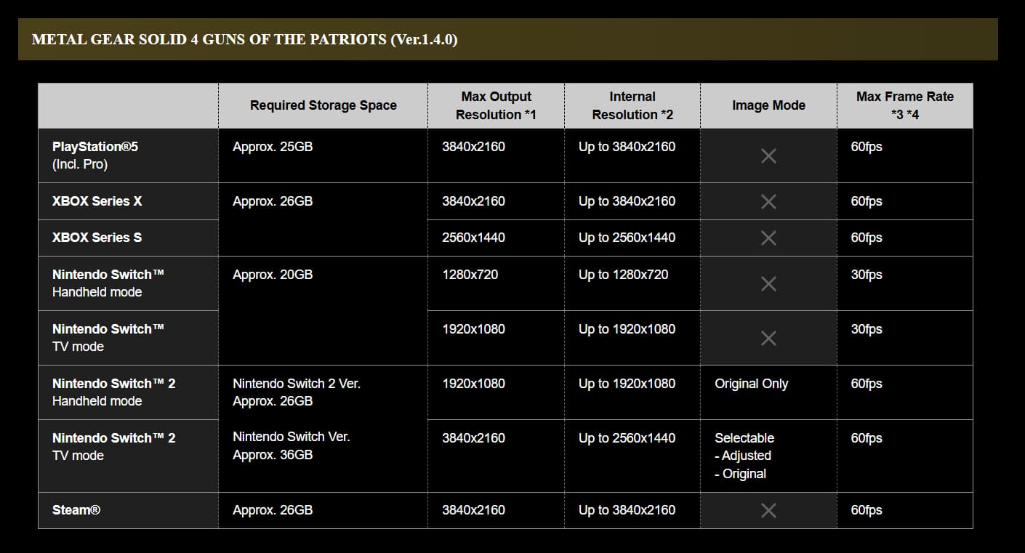Click X icon in Switch Handheld mode row
This screenshot has width=1025, height=553.
point(768,283)
